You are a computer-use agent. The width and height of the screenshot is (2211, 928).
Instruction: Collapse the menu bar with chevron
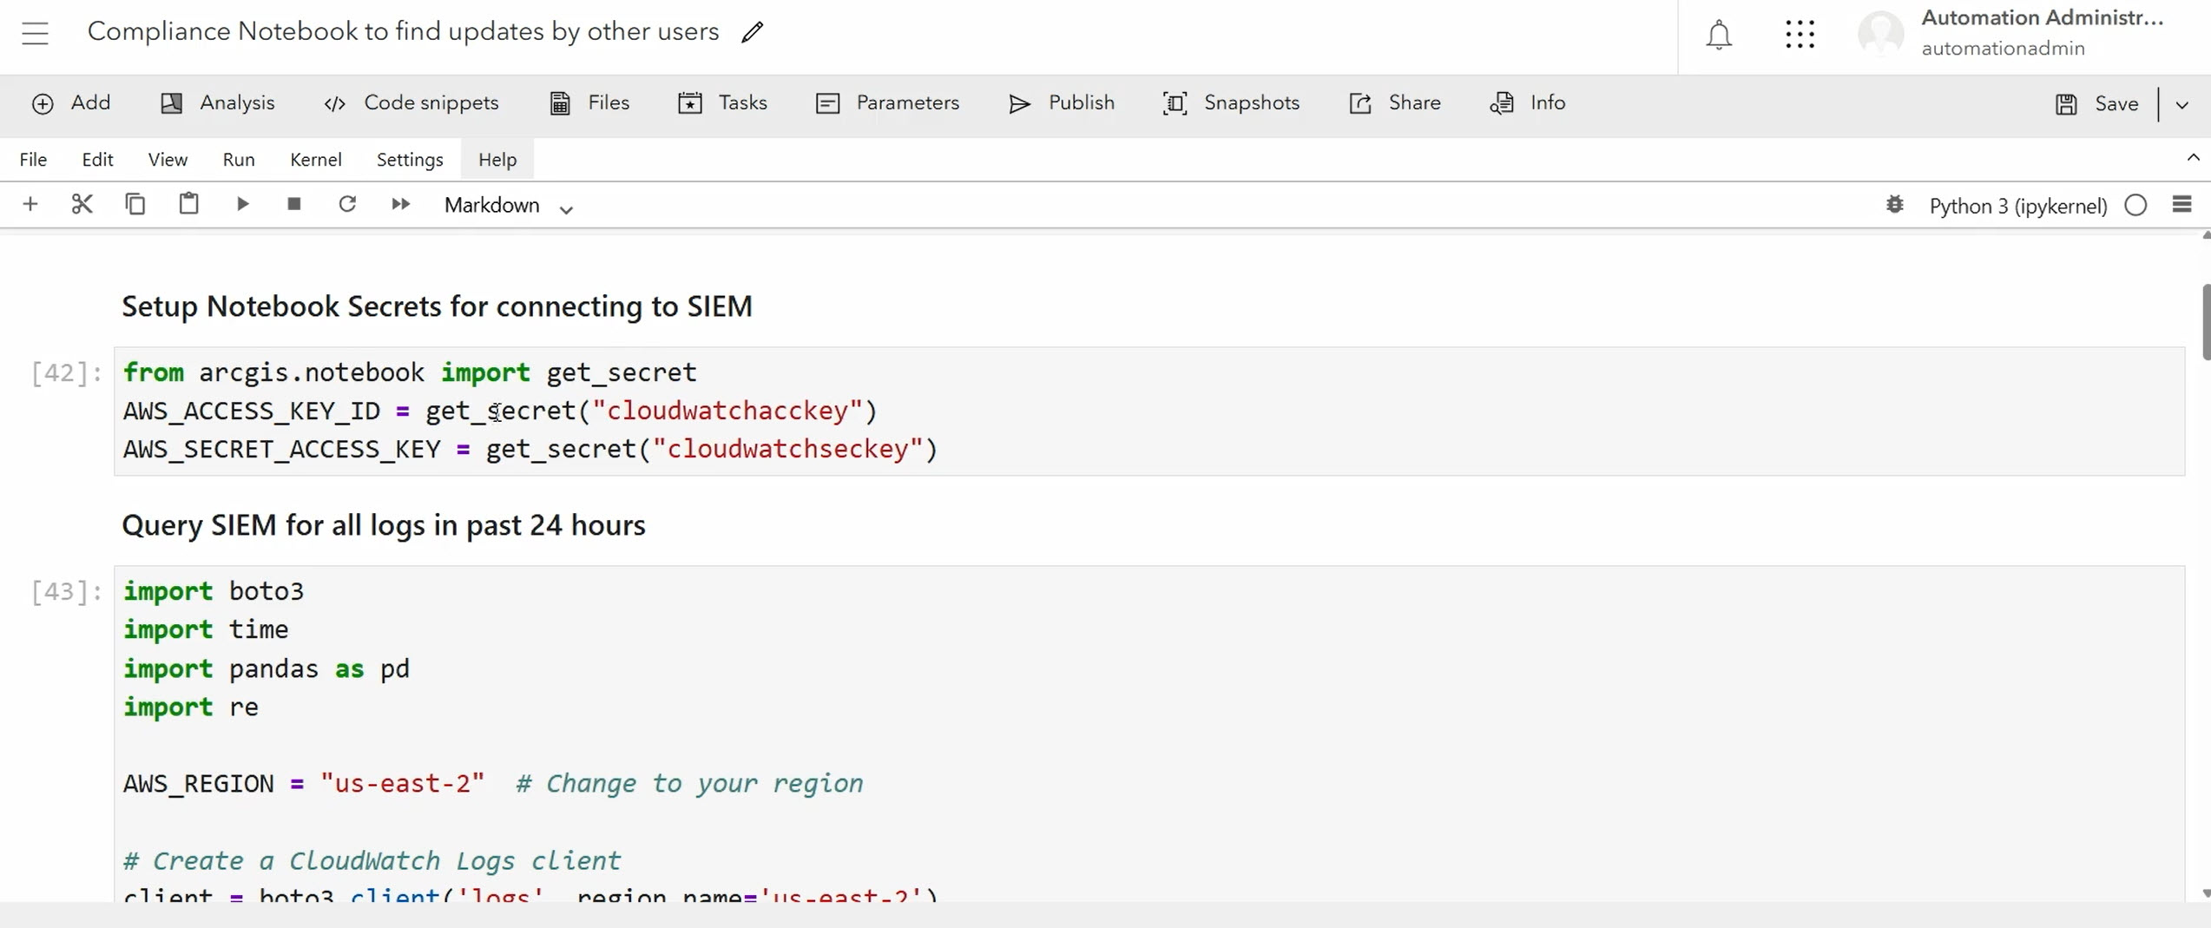tap(2193, 158)
